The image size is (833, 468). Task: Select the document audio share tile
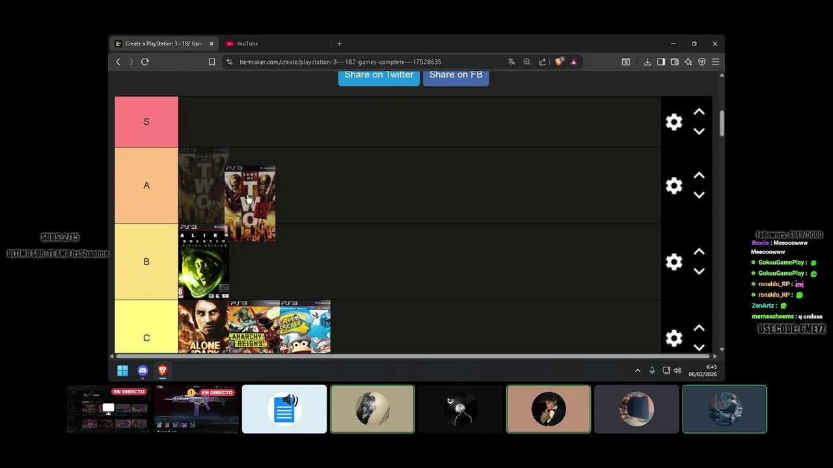click(x=284, y=409)
